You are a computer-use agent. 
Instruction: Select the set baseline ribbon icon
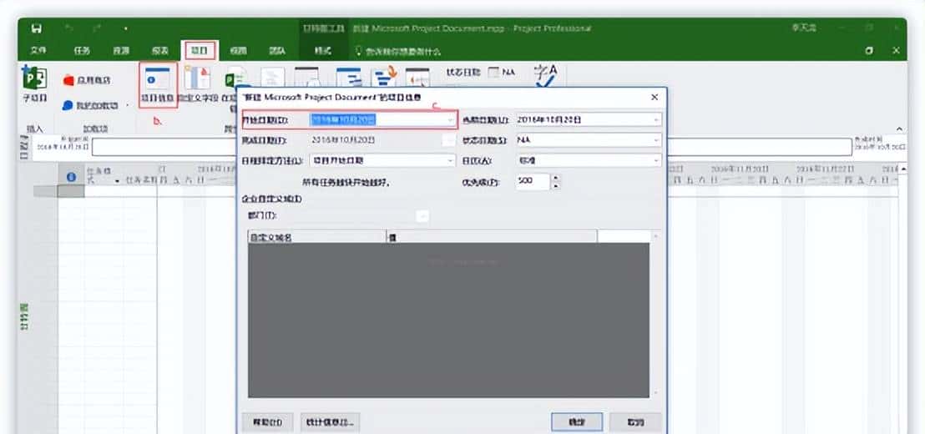tap(384, 77)
